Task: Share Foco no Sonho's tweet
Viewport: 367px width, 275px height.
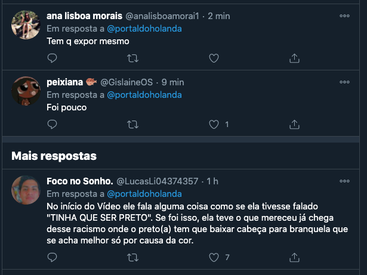Action: coord(294,258)
